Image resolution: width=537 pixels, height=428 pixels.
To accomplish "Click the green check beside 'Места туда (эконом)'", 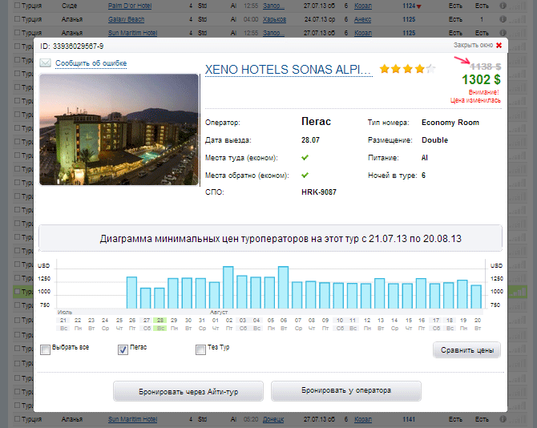I will (305, 158).
